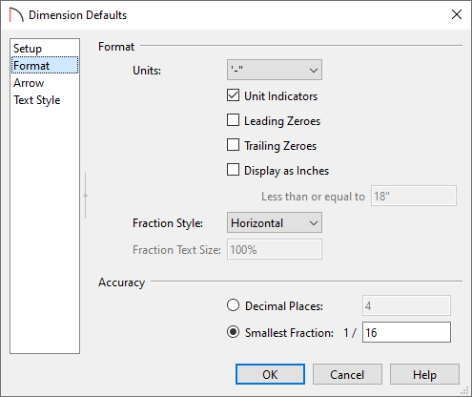Close the Dimension Defaults dialog

pos(457,14)
